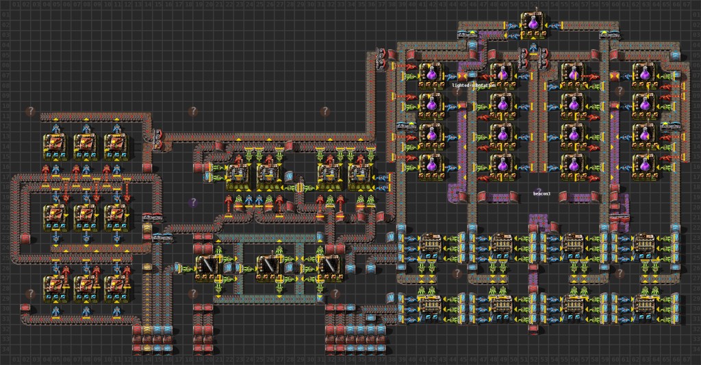Select top-middle assembler in the nine-assembler circuit block
Viewport: 701px width, 365px height.
click(x=86, y=147)
